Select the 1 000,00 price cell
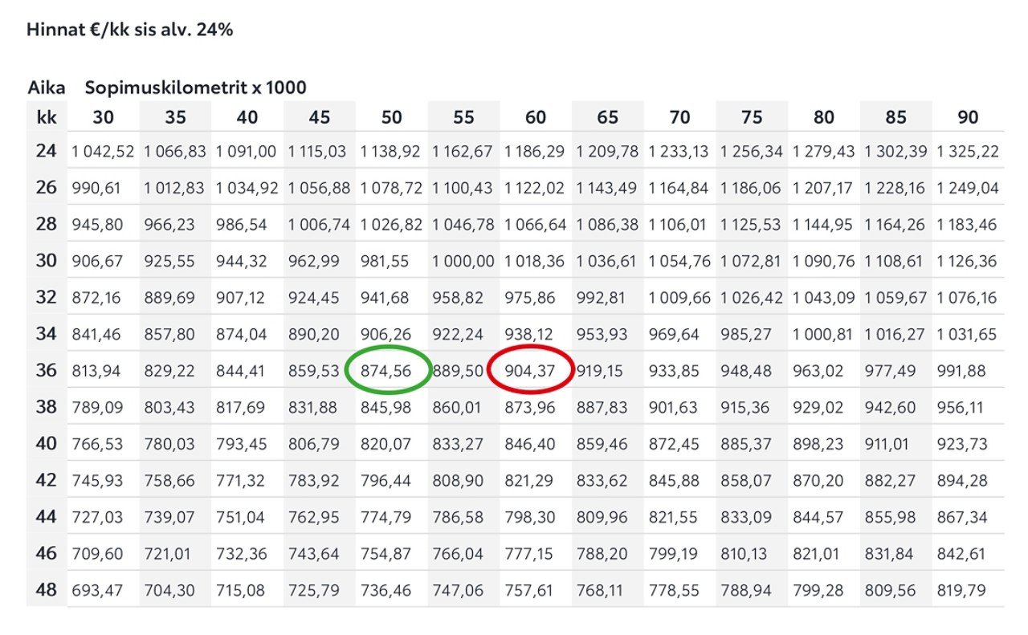Screen dimensions: 1028x635 coord(463,261)
